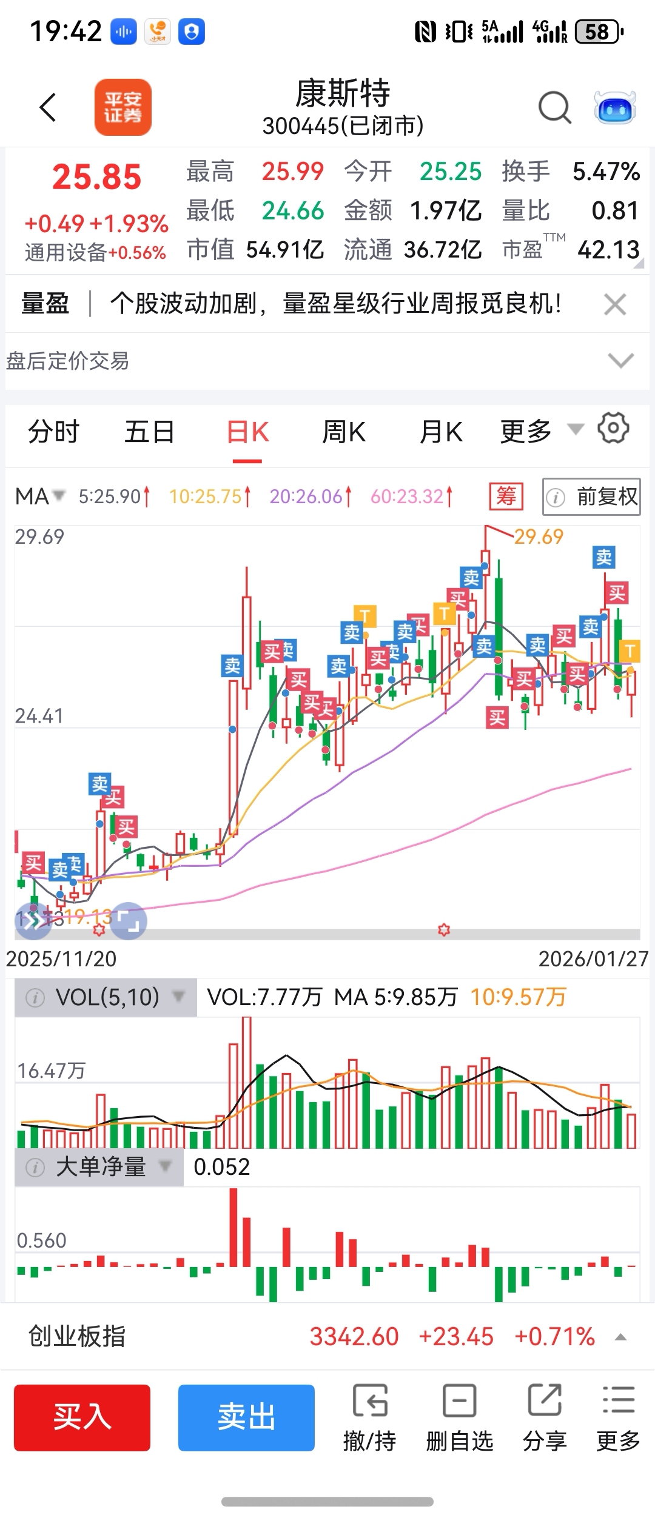Tap the vibrate mode status icon
Screen dimensions: 655x1518
click(458, 32)
